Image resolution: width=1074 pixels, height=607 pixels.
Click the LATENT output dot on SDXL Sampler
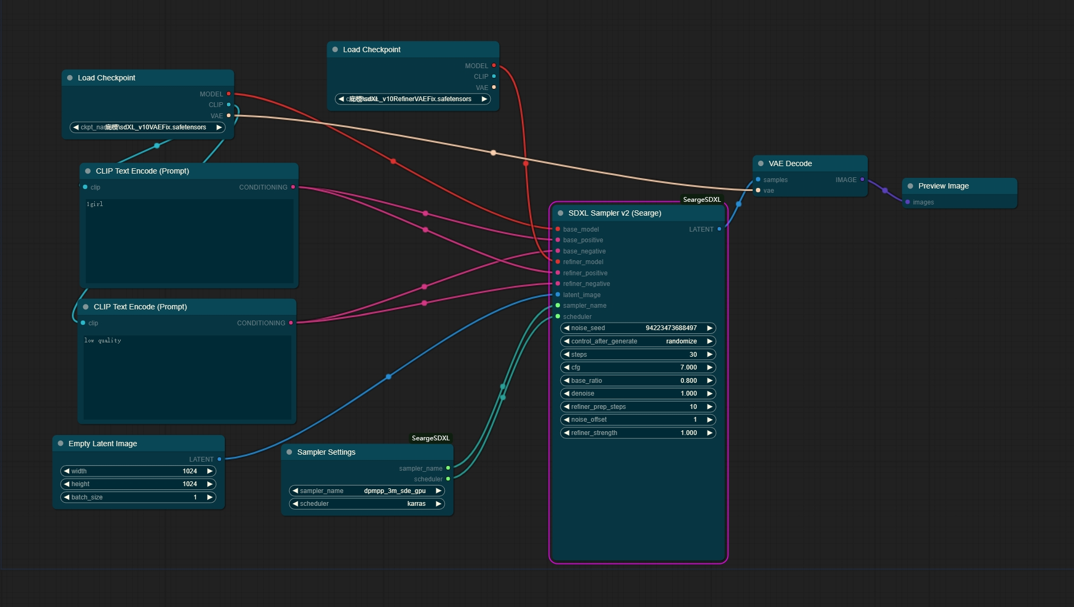tap(719, 229)
